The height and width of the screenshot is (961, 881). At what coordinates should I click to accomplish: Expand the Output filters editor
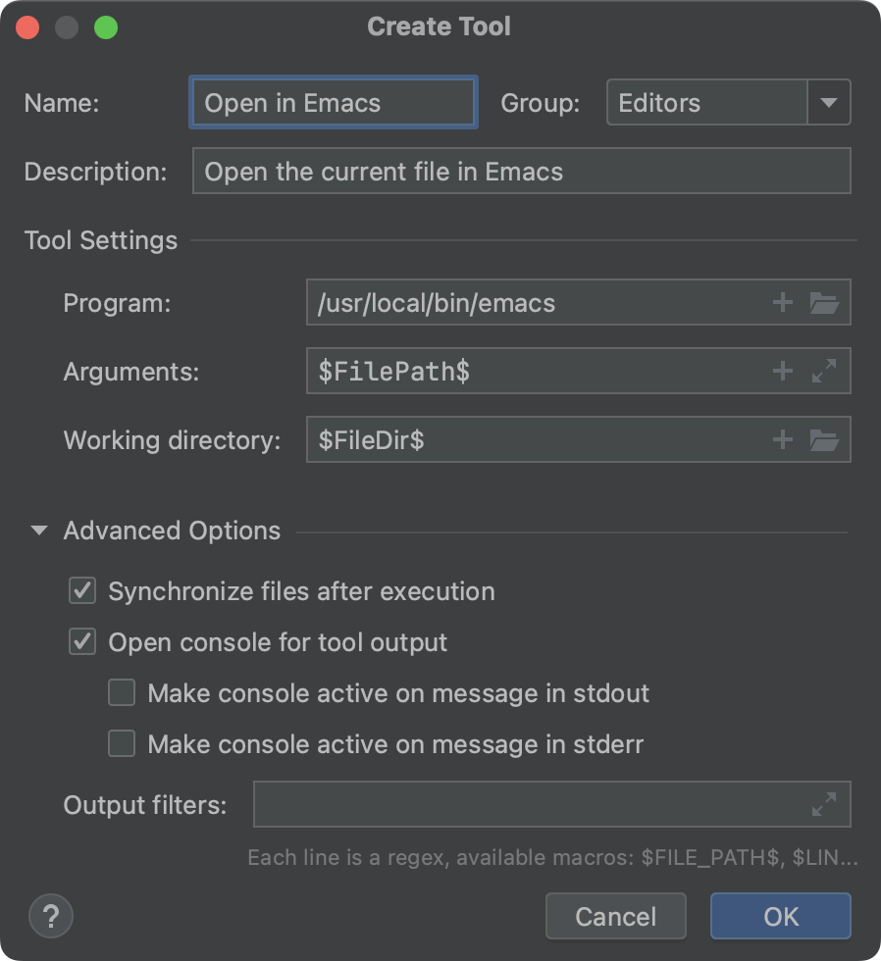click(x=822, y=804)
